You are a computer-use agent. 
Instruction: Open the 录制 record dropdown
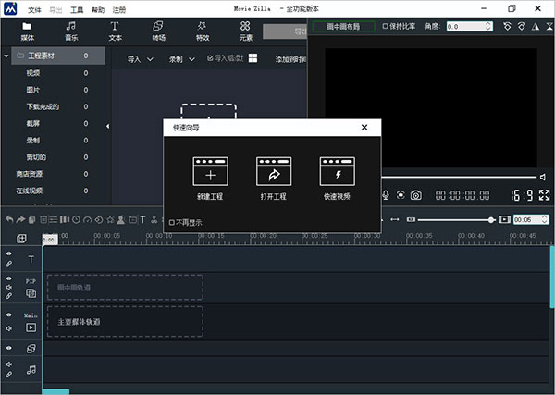180,59
